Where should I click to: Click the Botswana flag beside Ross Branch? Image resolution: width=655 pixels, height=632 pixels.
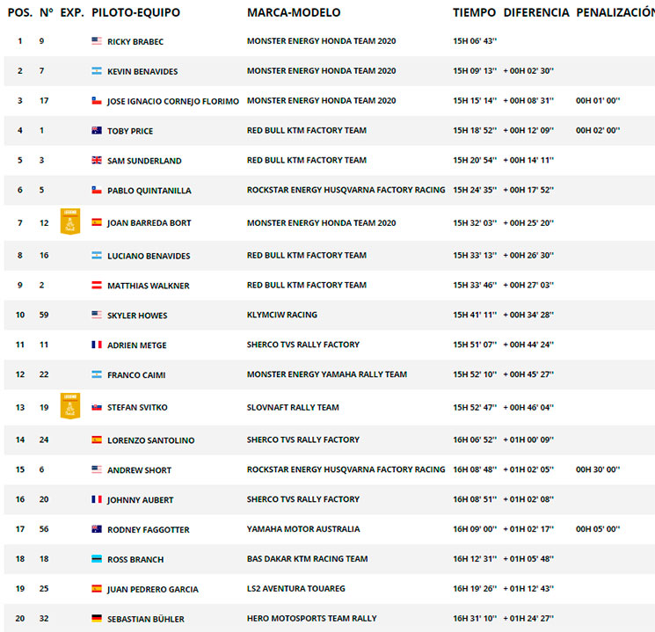tap(97, 558)
